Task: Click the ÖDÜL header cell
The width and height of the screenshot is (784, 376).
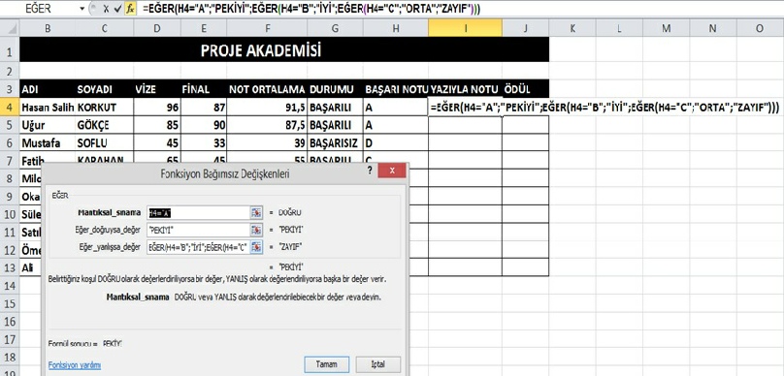Action: click(526, 89)
